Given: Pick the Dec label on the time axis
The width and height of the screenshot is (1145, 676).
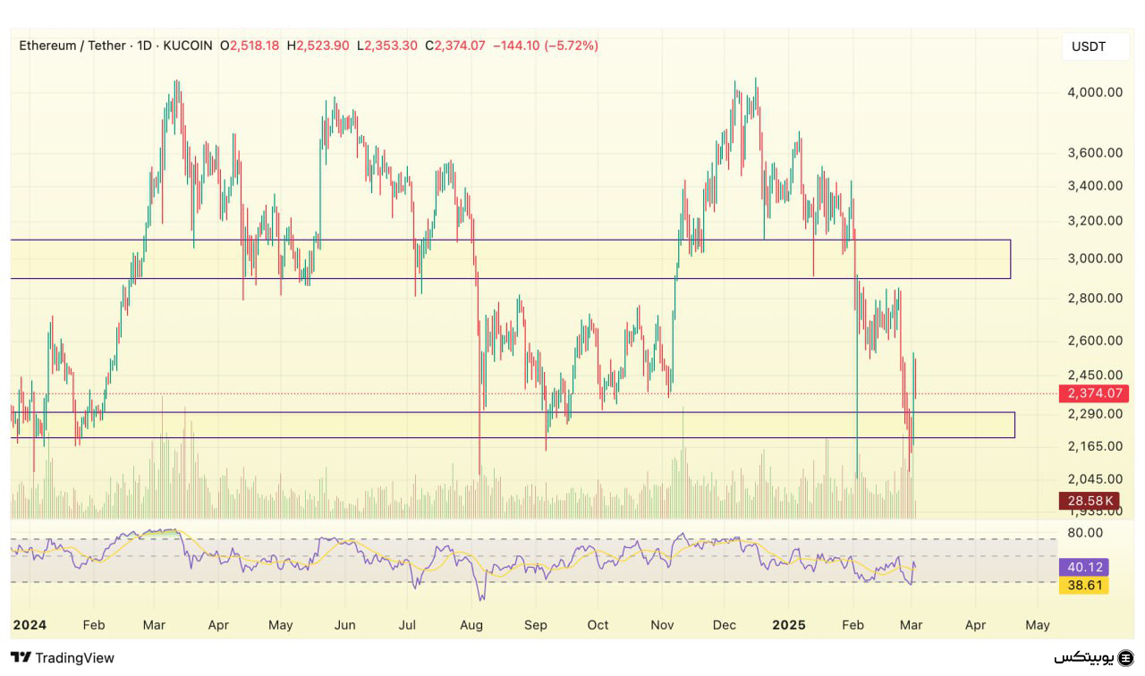Looking at the screenshot, I should coord(725,625).
